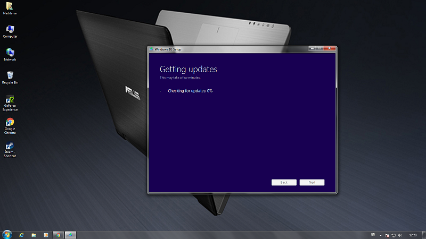
Task: Click the Next button in setup
Action: click(312, 182)
